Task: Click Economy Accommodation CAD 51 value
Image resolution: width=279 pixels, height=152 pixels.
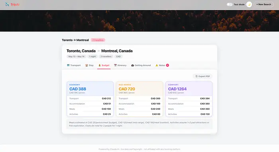Action: 107,104
